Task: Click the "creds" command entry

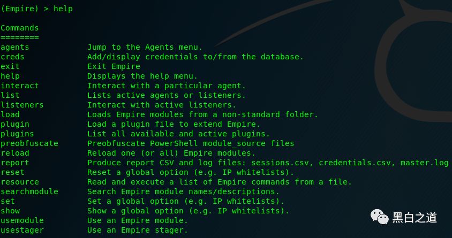Action: point(12,57)
